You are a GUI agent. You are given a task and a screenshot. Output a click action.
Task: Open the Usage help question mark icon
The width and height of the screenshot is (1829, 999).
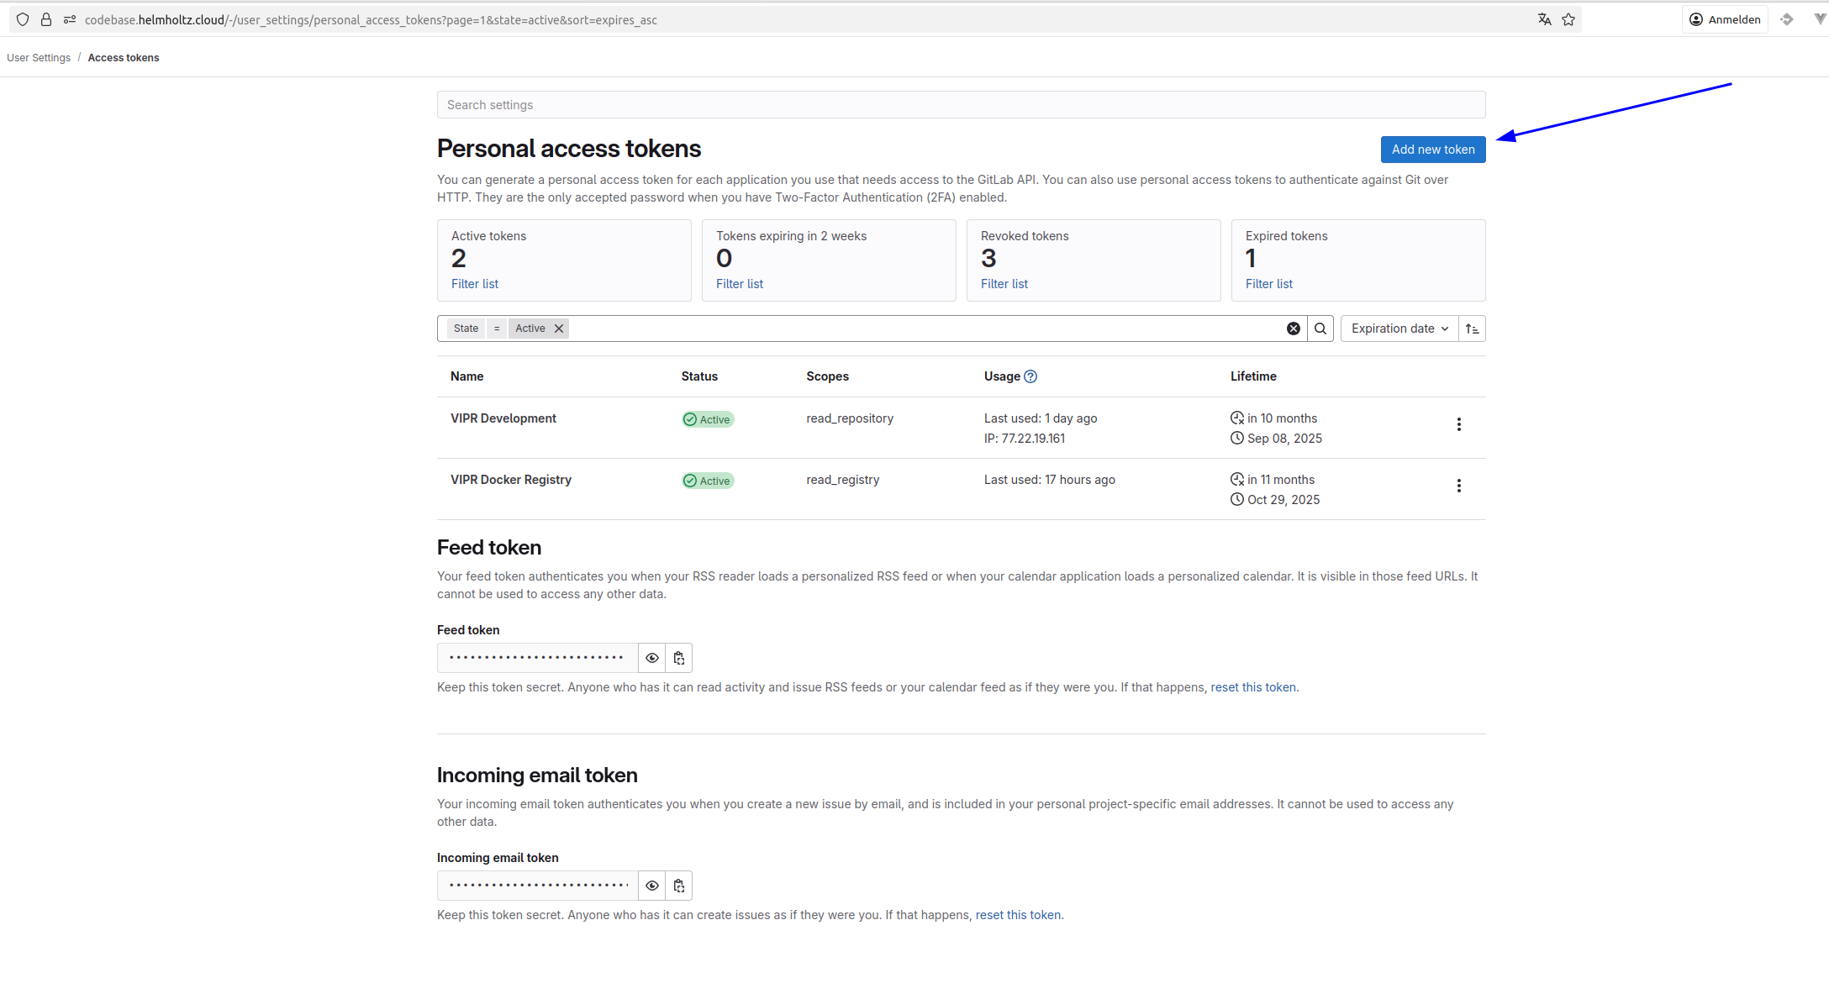[1030, 376]
